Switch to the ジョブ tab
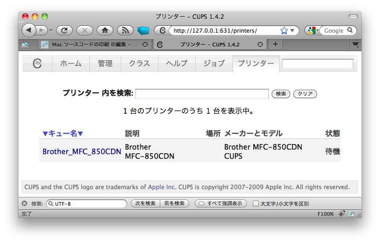380x243 pixels. (214, 64)
